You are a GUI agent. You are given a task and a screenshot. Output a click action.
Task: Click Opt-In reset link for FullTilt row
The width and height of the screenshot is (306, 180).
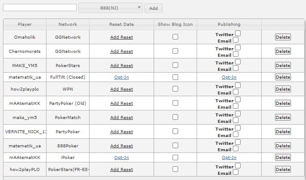[x=121, y=77]
